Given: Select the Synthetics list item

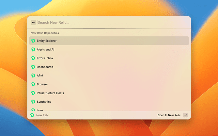Looking at the screenshot, I should coord(44,102).
